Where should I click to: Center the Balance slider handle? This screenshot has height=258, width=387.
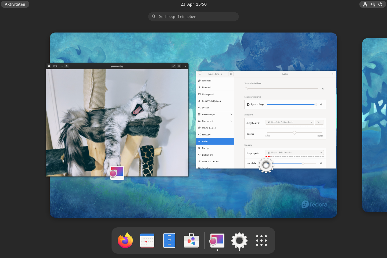[294, 132]
